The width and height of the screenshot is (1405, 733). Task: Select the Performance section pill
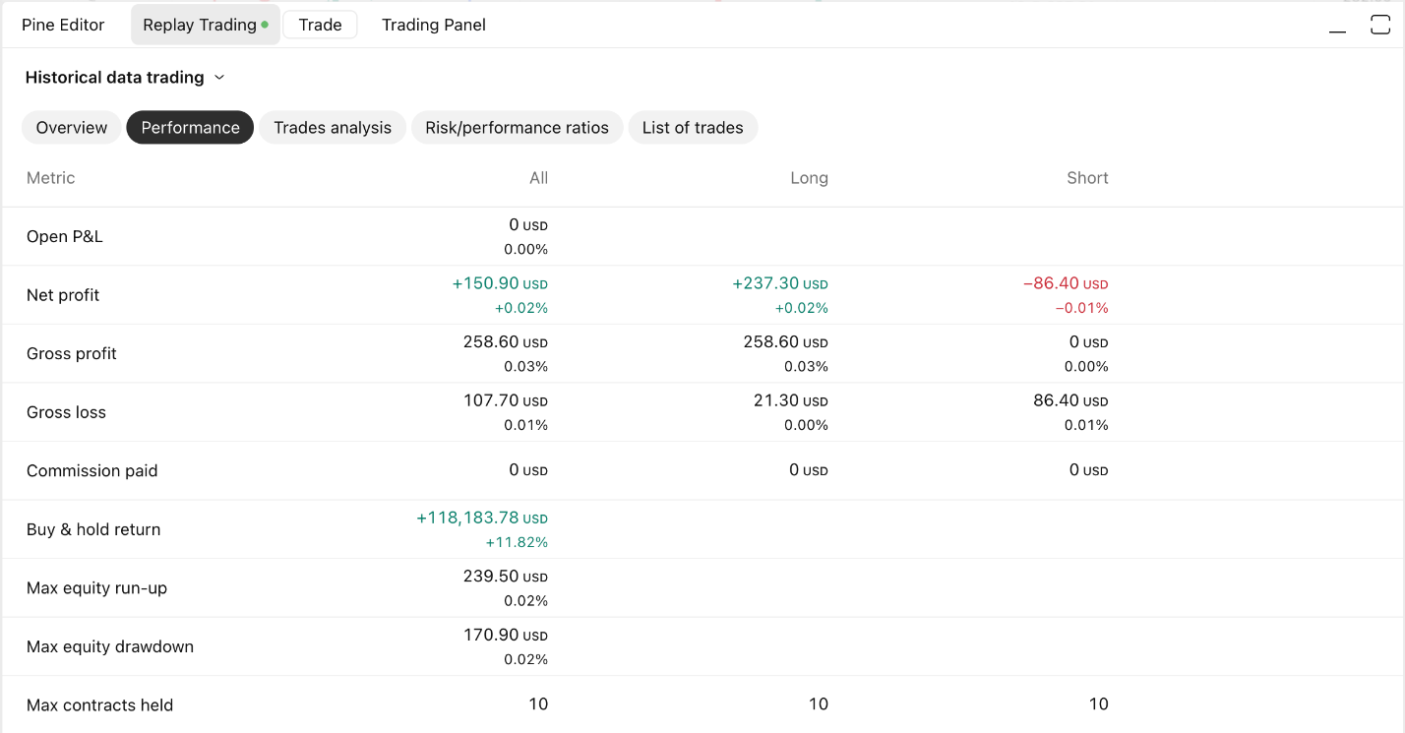tap(190, 128)
